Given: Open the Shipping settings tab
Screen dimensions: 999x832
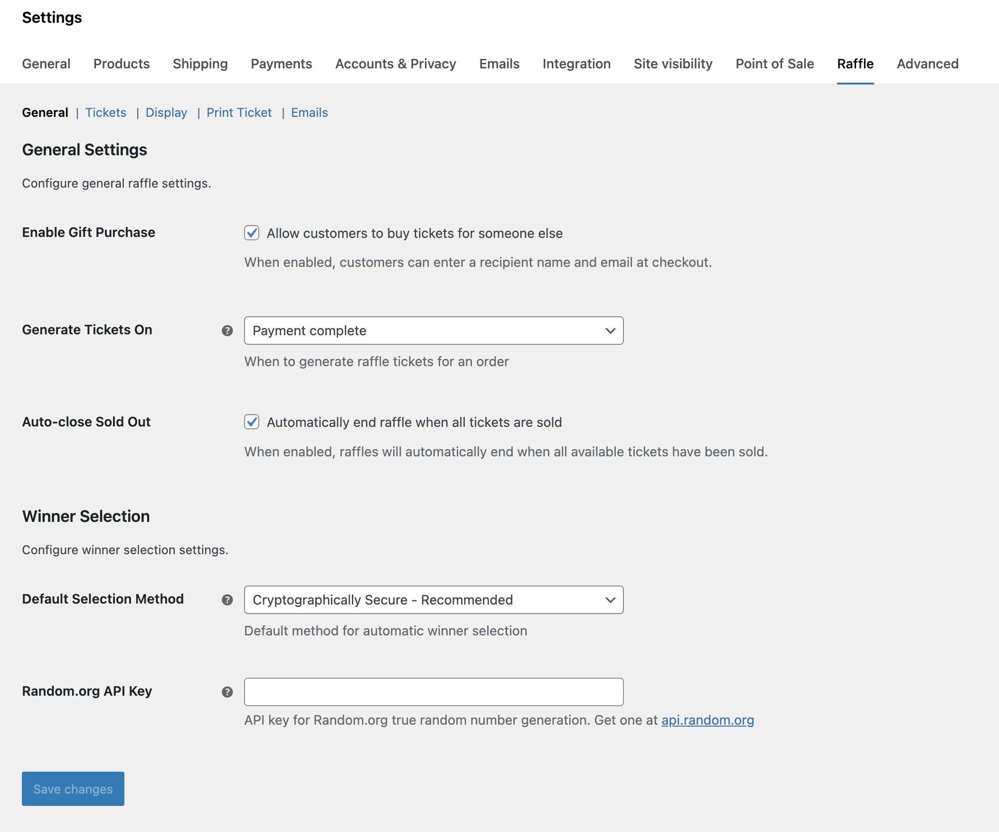Looking at the screenshot, I should coord(200,64).
